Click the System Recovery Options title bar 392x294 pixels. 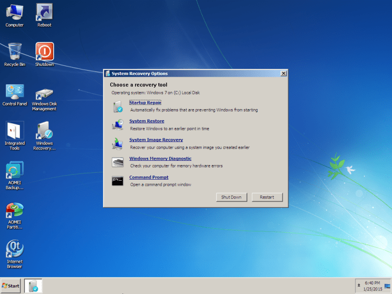pos(195,74)
